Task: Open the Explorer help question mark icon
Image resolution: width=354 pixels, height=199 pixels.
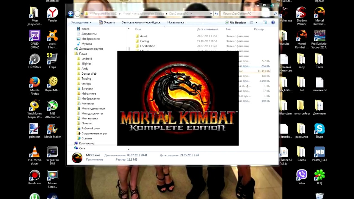Action: (x=273, y=22)
